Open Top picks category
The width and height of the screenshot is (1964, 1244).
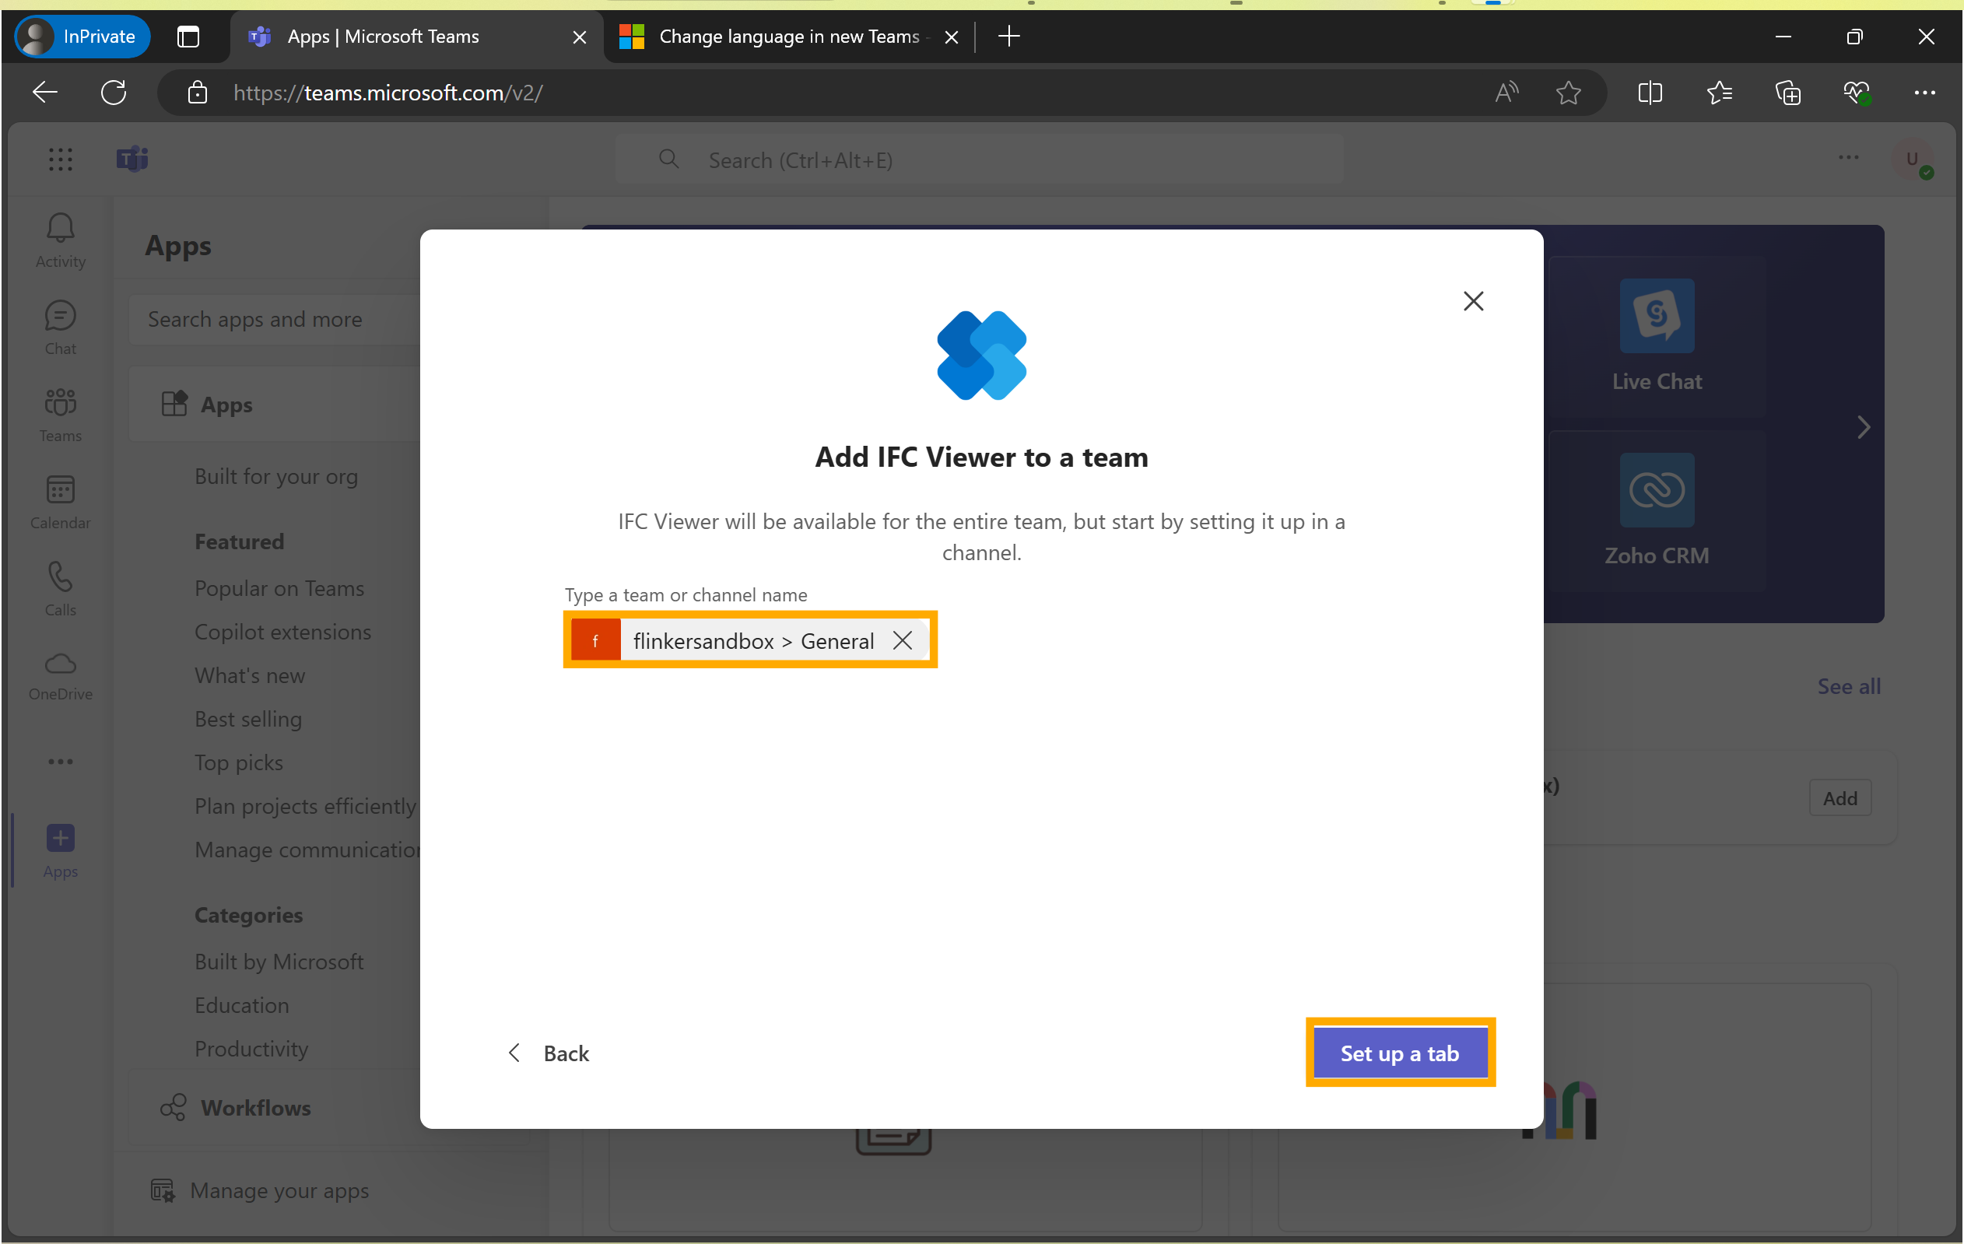click(x=238, y=762)
